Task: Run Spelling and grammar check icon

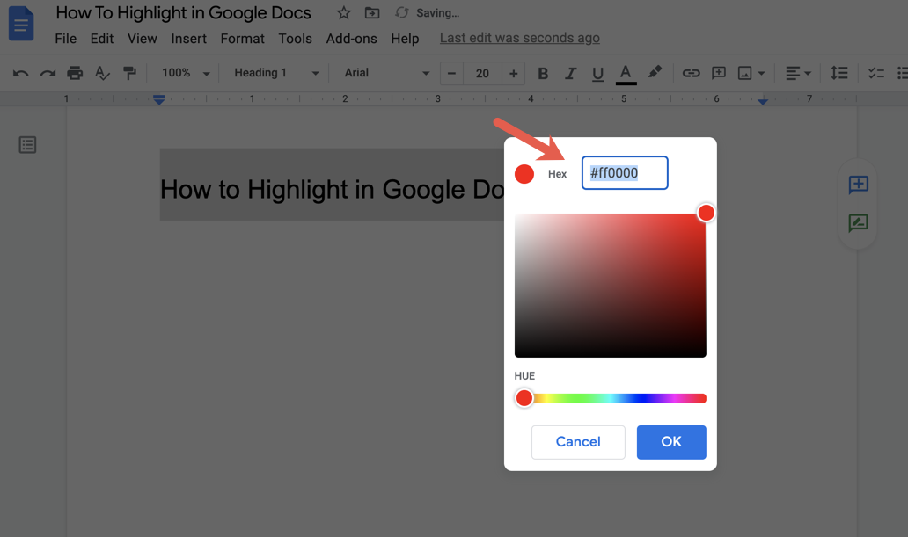Action: [102, 73]
